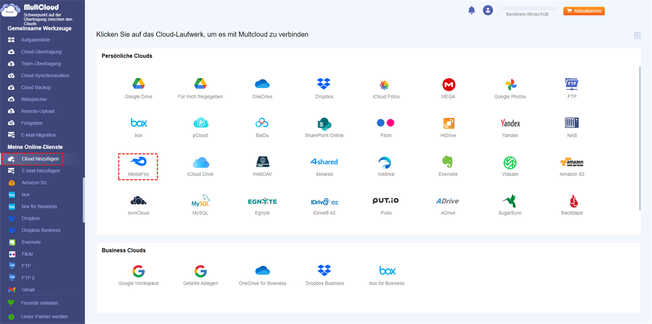This screenshot has height=324, width=652.
Task: Select WebDAV
Action: pyautogui.click(x=262, y=162)
